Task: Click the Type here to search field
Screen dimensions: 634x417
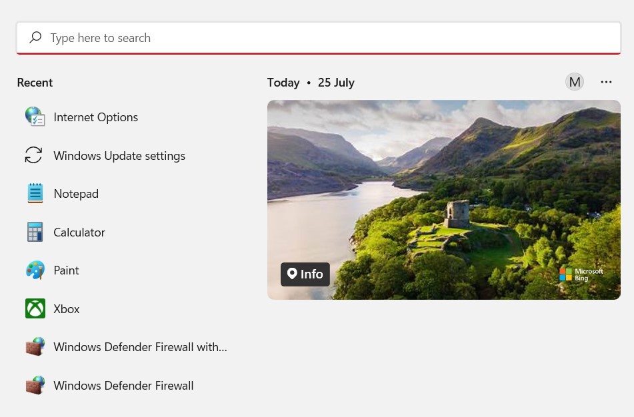Action: coord(319,37)
